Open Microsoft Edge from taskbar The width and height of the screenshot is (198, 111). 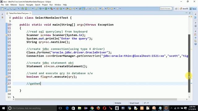(x=67, y=108)
